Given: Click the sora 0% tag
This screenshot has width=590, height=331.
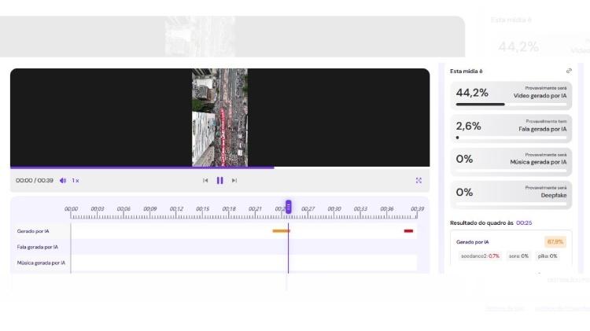Looking at the screenshot, I should pos(518,256).
